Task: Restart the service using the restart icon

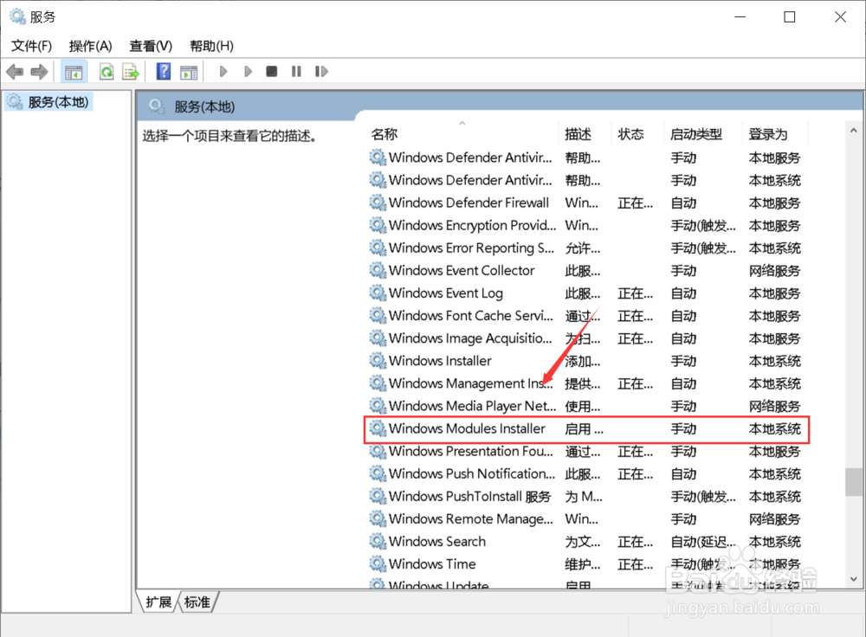Action: pos(321,71)
